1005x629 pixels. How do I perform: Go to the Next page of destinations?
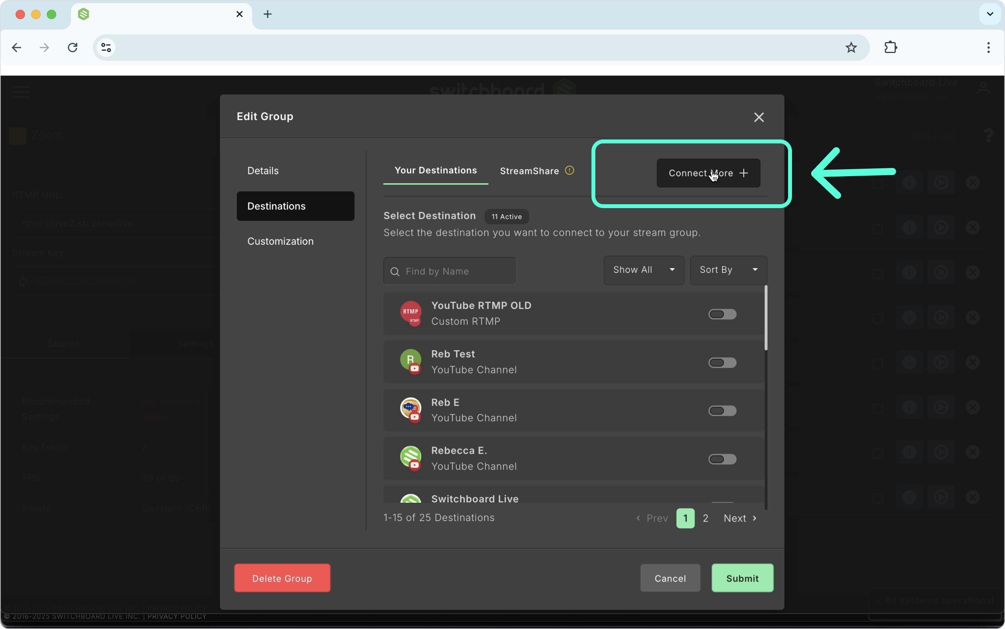[740, 518]
